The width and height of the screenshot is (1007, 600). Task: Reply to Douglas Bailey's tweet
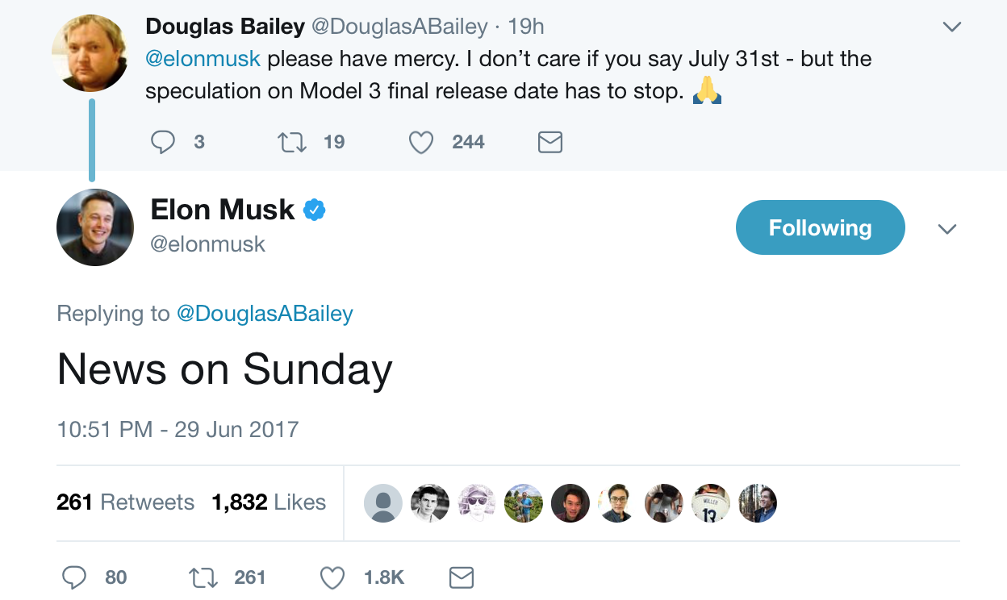point(164,143)
